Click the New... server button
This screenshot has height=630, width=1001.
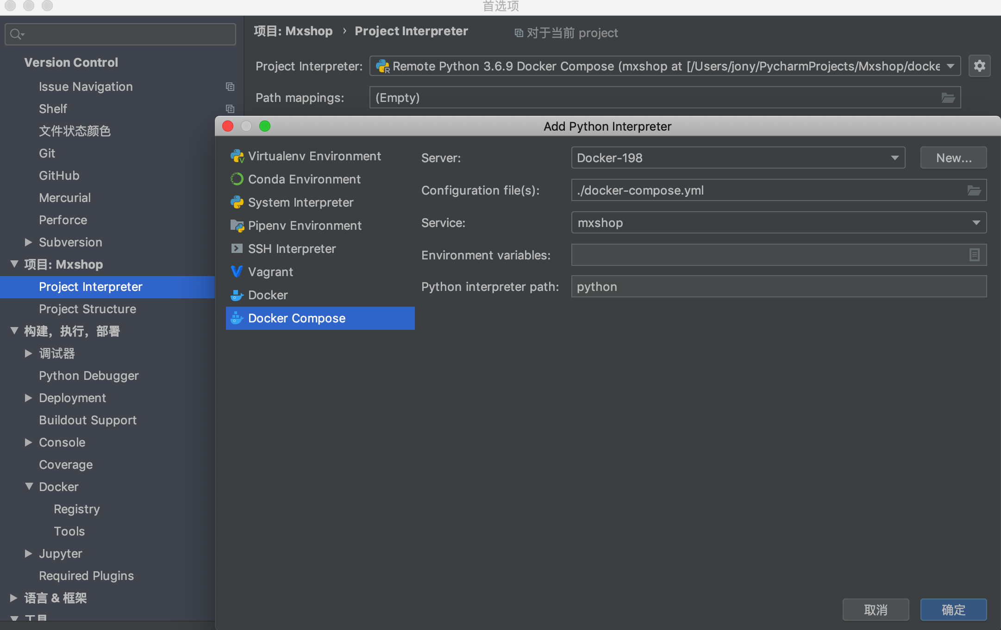click(x=953, y=158)
